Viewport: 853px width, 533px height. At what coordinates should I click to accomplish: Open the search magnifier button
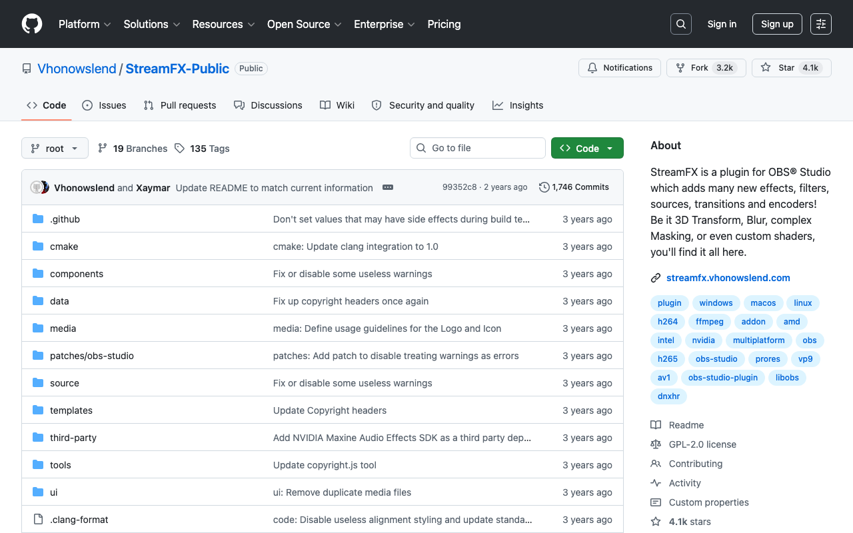(x=681, y=24)
